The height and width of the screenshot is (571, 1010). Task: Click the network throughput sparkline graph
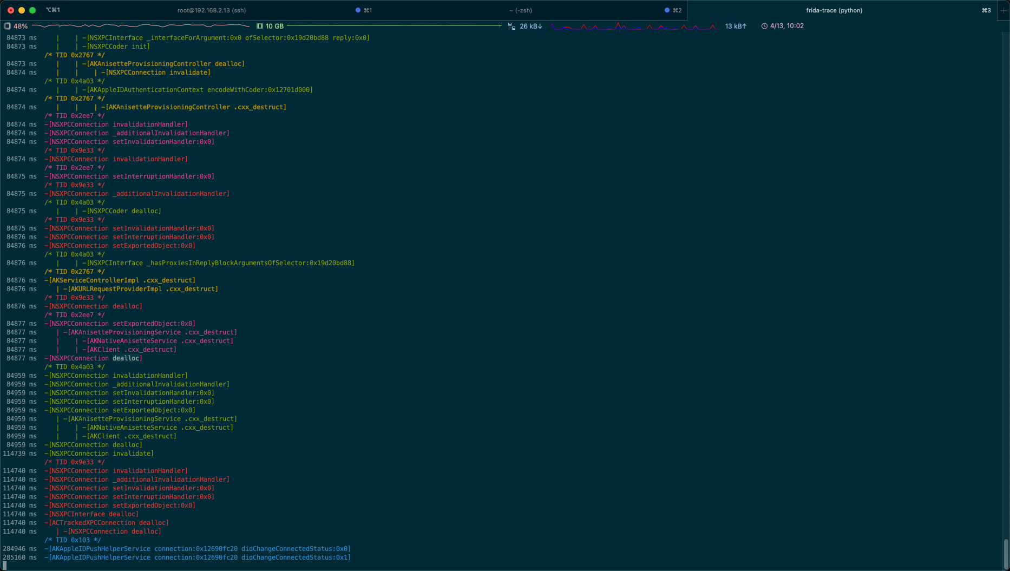pos(635,26)
